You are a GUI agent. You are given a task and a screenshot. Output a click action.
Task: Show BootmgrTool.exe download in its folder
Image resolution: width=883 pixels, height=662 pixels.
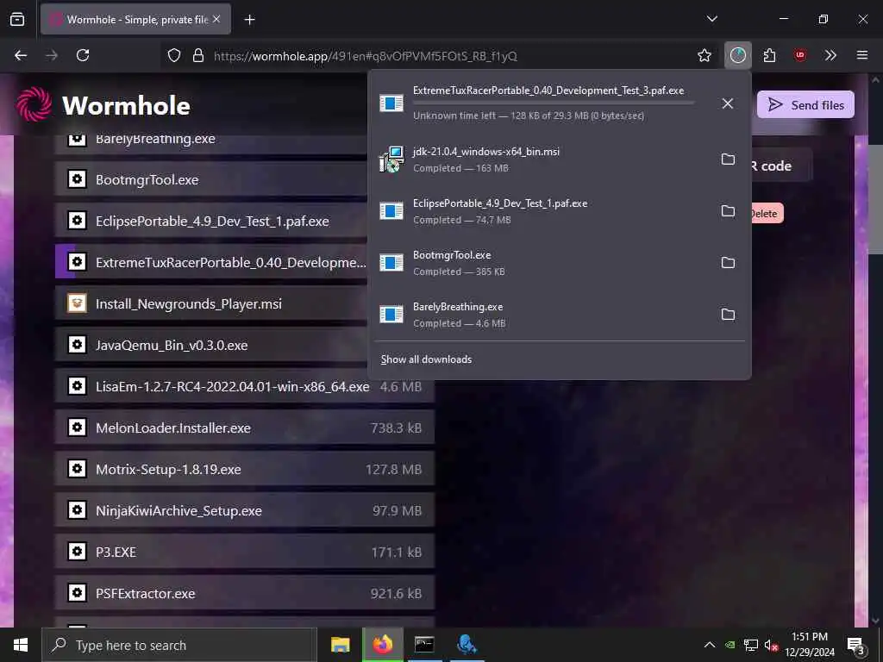pos(728,263)
